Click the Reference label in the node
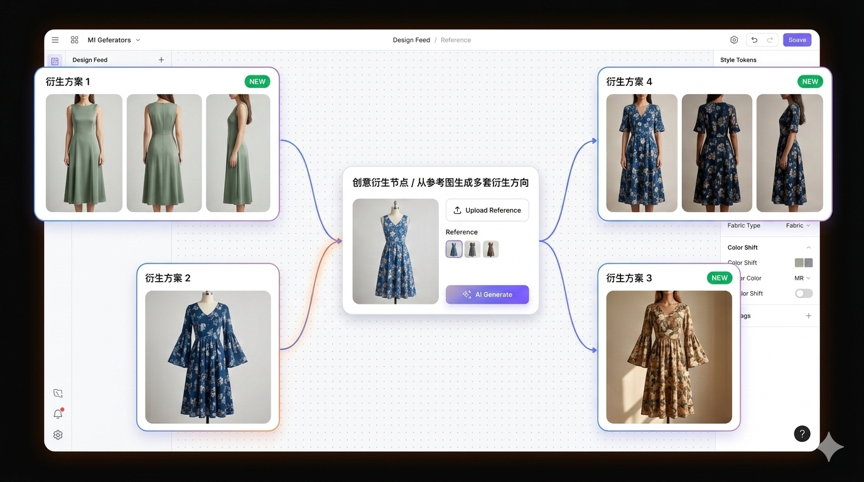 click(462, 232)
